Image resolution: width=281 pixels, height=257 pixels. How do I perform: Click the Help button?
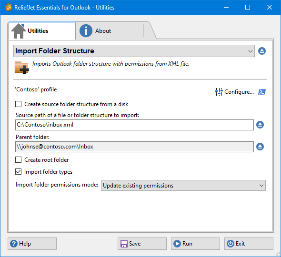pos(32,244)
